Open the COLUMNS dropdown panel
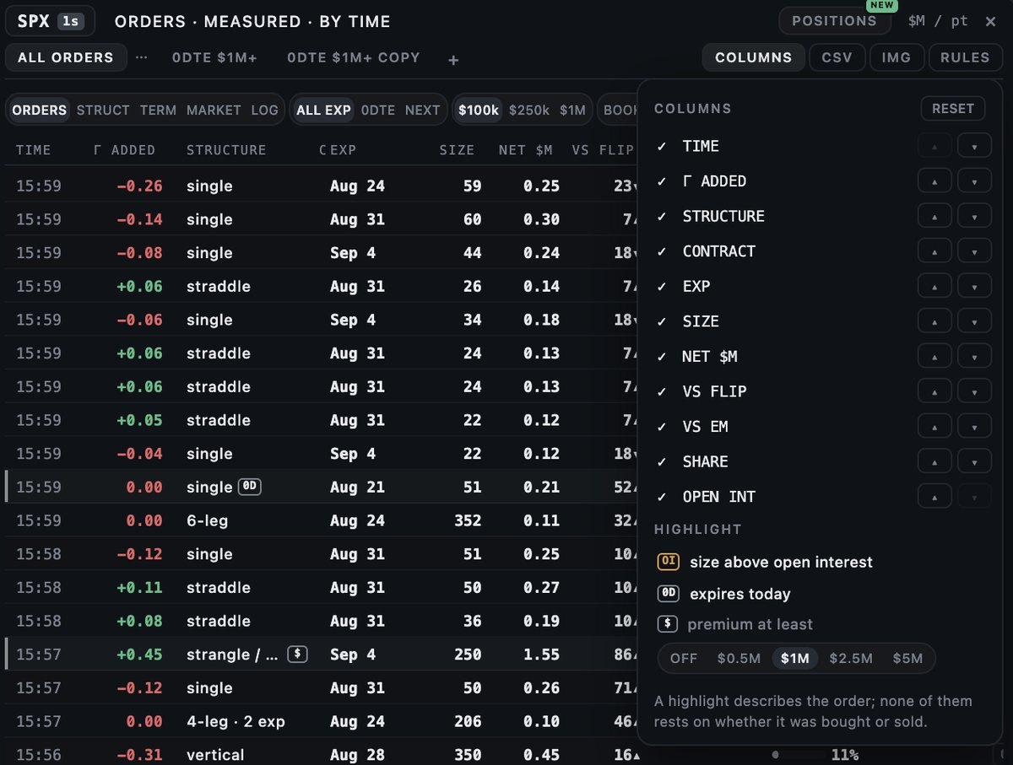1013x765 pixels. click(754, 57)
